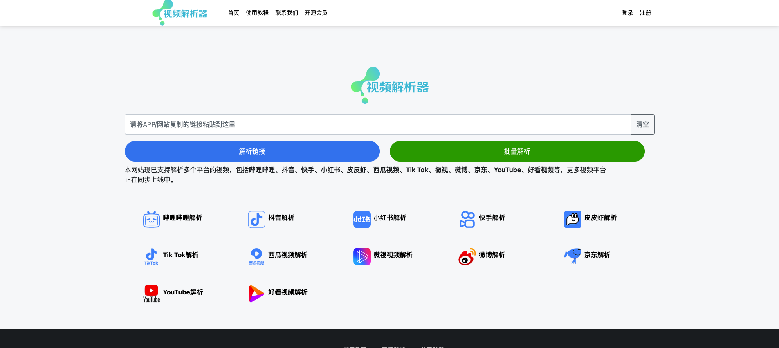Click the blue 解析链接 button
779x348 pixels.
pos(252,151)
